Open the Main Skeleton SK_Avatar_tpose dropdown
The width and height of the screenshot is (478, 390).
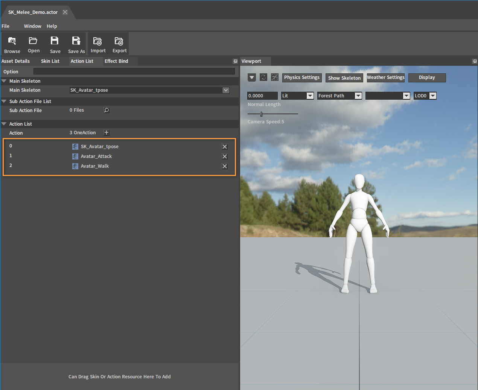[226, 90]
